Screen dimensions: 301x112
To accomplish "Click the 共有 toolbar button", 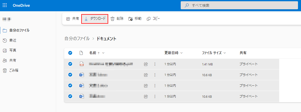I will tap(73, 19).
